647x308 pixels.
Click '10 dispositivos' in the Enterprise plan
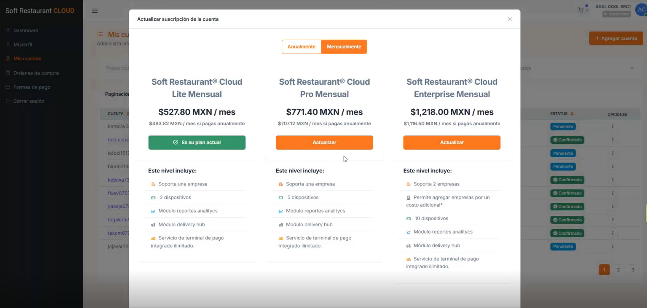click(431, 218)
